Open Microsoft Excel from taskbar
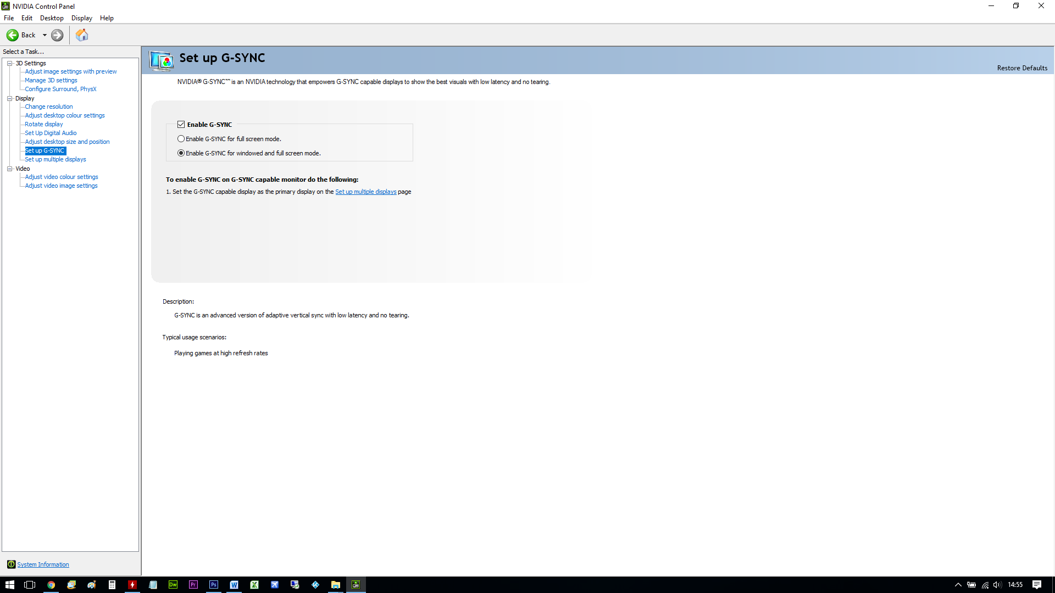The image size is (1055, 593). tap(254, 585)
